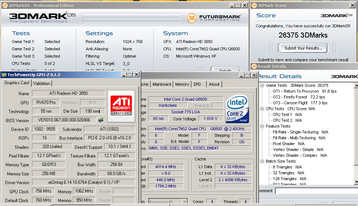This screenshot has height=206, width=358.
Task: Click the Memory clock 1062 MHz field
Action: (x=84, y=191)
